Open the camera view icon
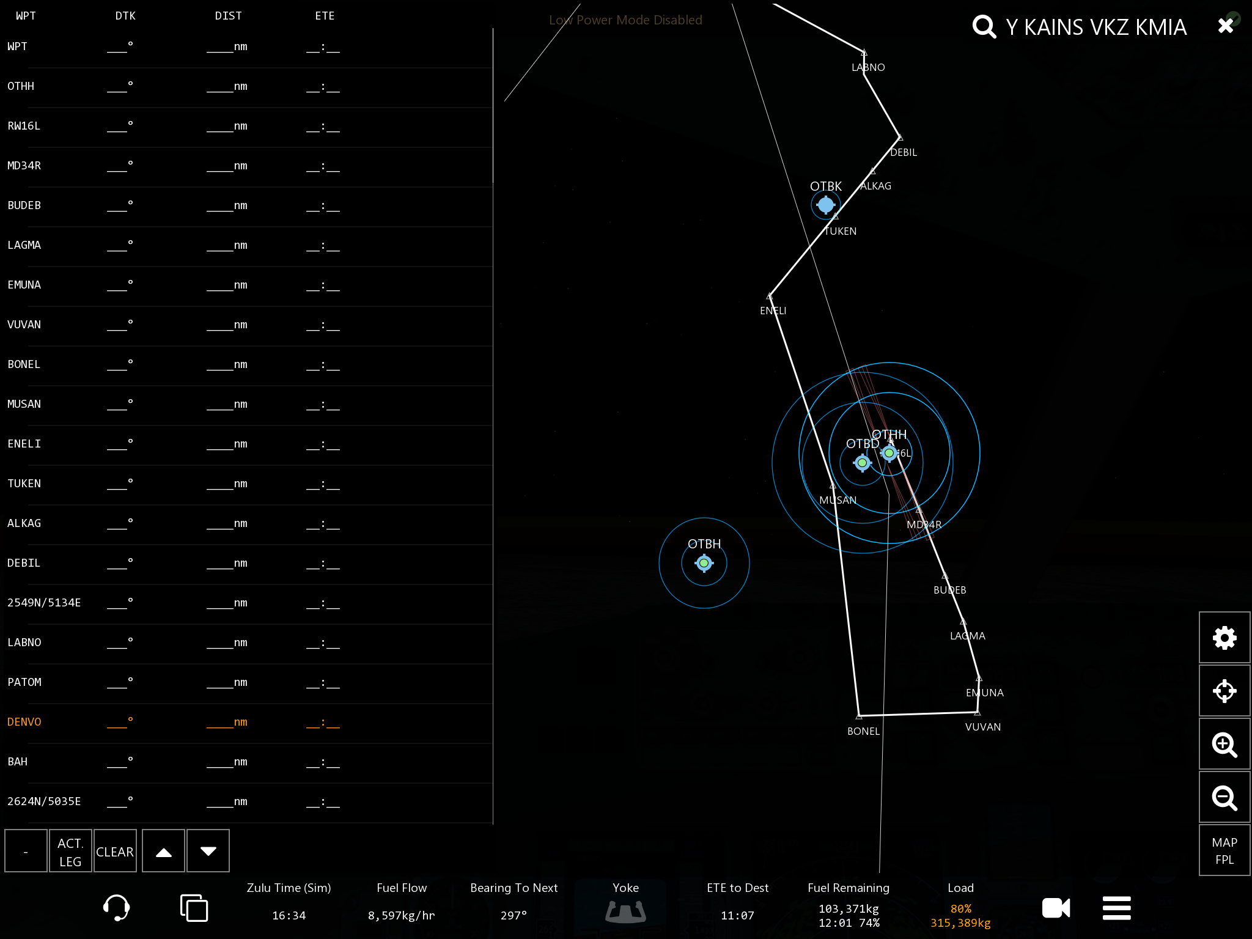1252x939 pixels. (1056, 908)
